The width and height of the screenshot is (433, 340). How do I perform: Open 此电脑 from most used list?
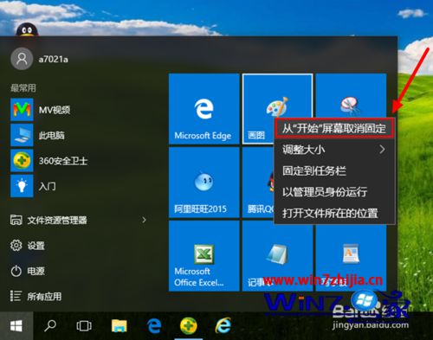coord(37,135)
